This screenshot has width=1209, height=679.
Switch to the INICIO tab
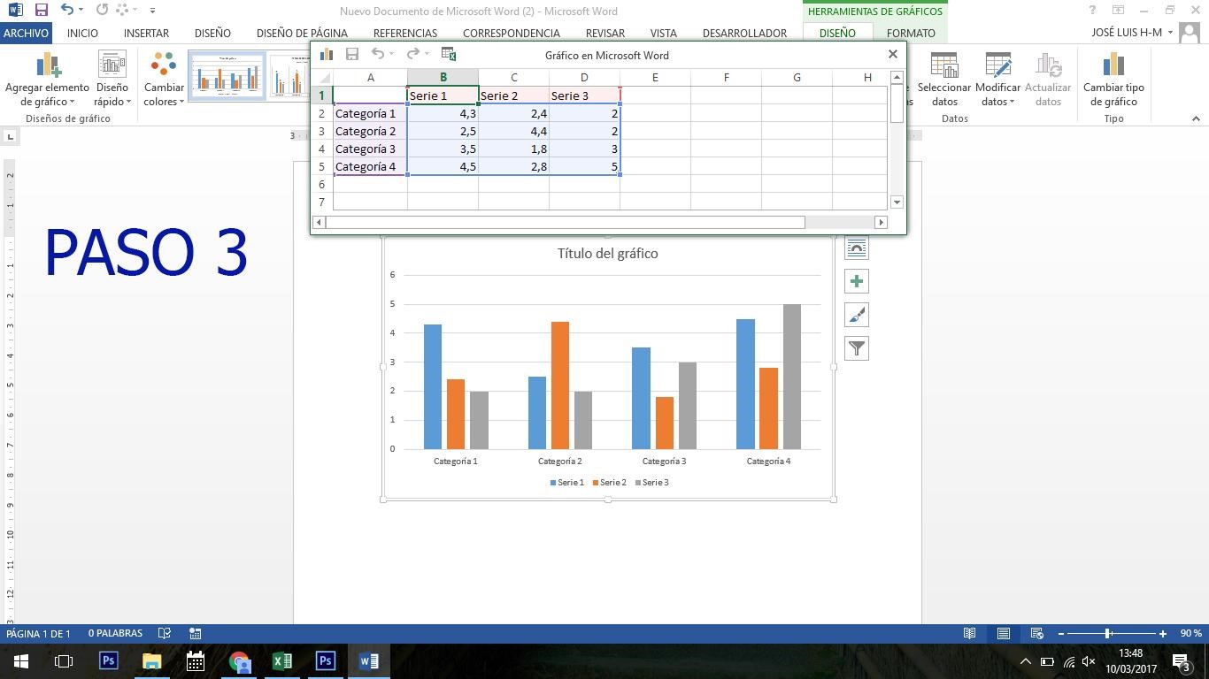coord(82,33)
